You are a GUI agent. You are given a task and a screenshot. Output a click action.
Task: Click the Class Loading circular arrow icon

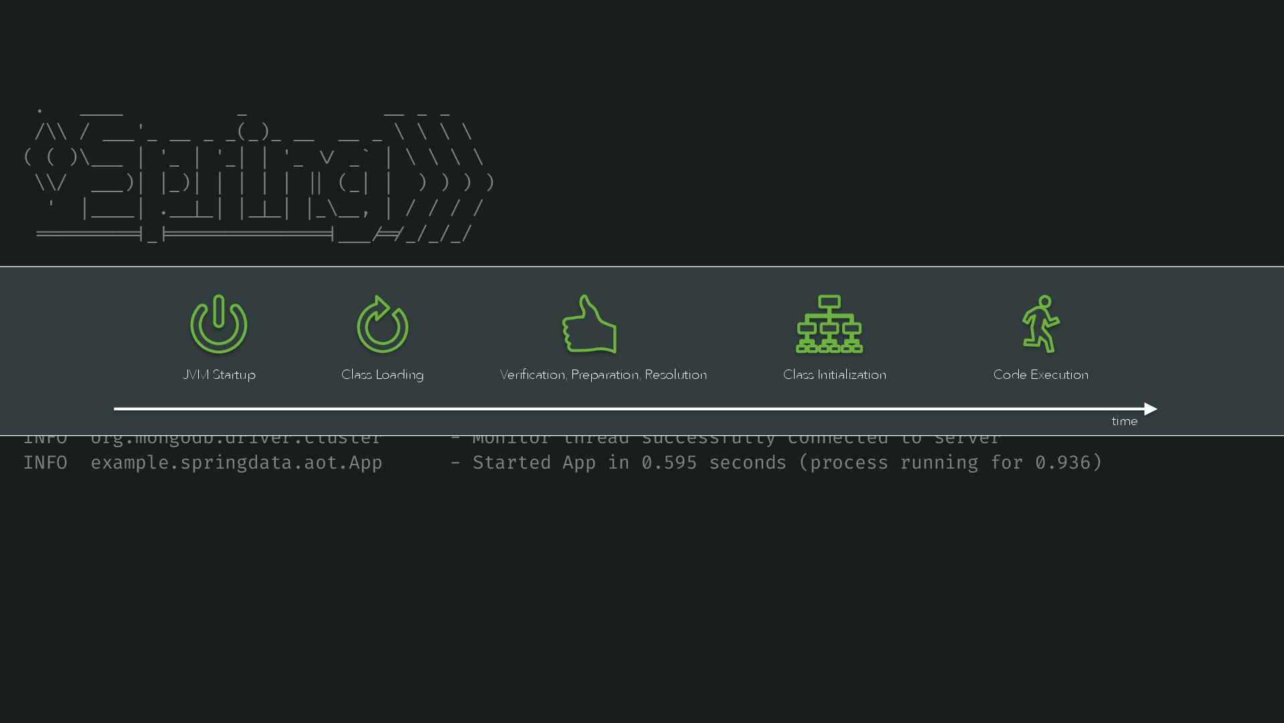(x=382, y=324)
